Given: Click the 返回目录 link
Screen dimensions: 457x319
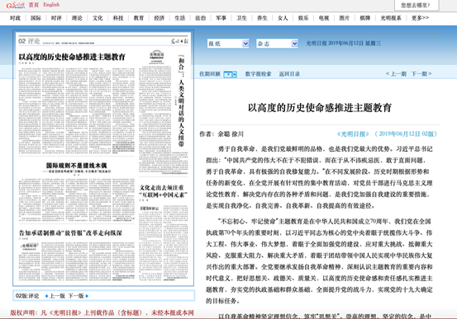Looking at the screenshot, I should pyautogui.click(x=289, y=74).
